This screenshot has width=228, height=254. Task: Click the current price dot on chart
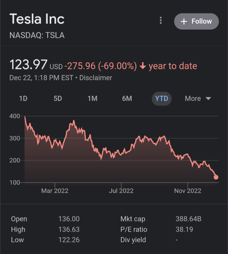tap(216, 177)
